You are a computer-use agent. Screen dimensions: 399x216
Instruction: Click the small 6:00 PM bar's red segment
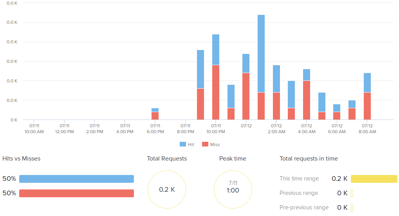tap(155, 116)
